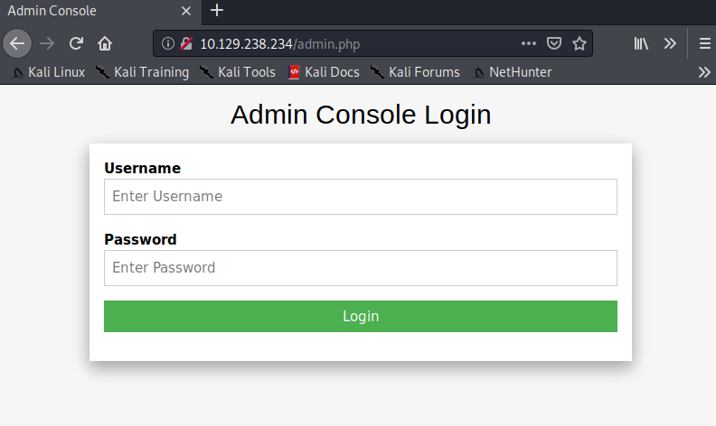Open page actions three-dot menu

(530, 43)
